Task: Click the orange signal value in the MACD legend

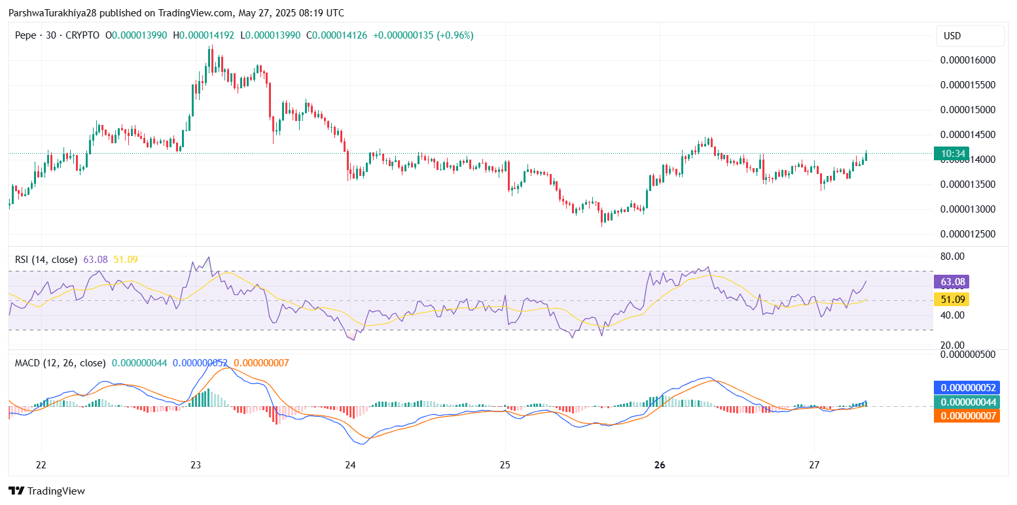Action: pyautogui.click(x=261, y=362)
